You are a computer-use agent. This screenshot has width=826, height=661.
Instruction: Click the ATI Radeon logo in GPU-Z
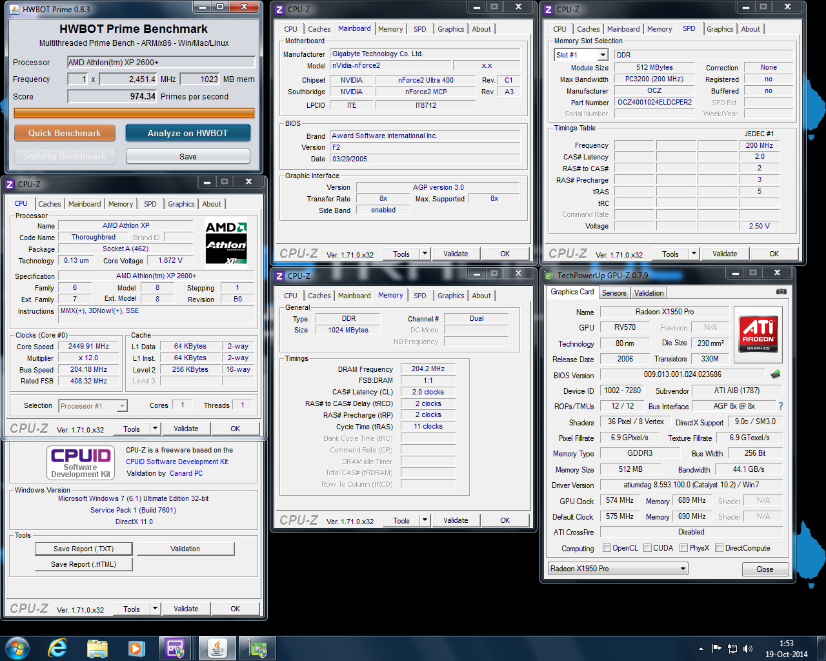pos(758,333)
